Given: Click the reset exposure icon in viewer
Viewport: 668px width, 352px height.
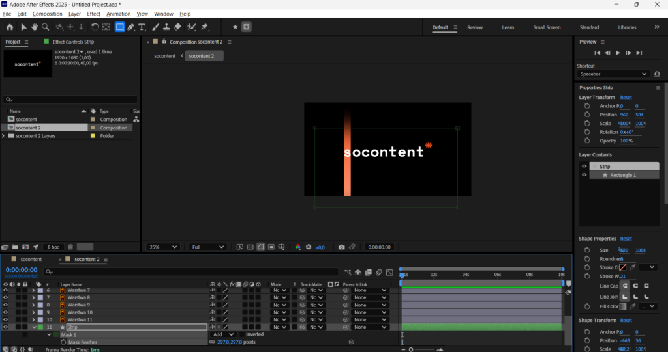Looking at the screenshot, I should 309,247.
